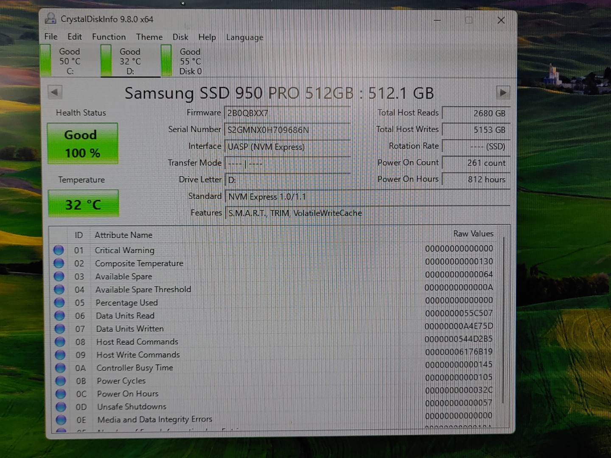The image size is (611, 458).
Task: Click the status icon for Host Read Commands
Action: point(60,341)
